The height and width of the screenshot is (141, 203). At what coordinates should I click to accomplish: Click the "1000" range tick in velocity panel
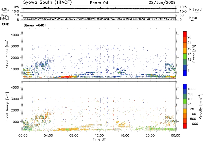[x=15, y=121]
